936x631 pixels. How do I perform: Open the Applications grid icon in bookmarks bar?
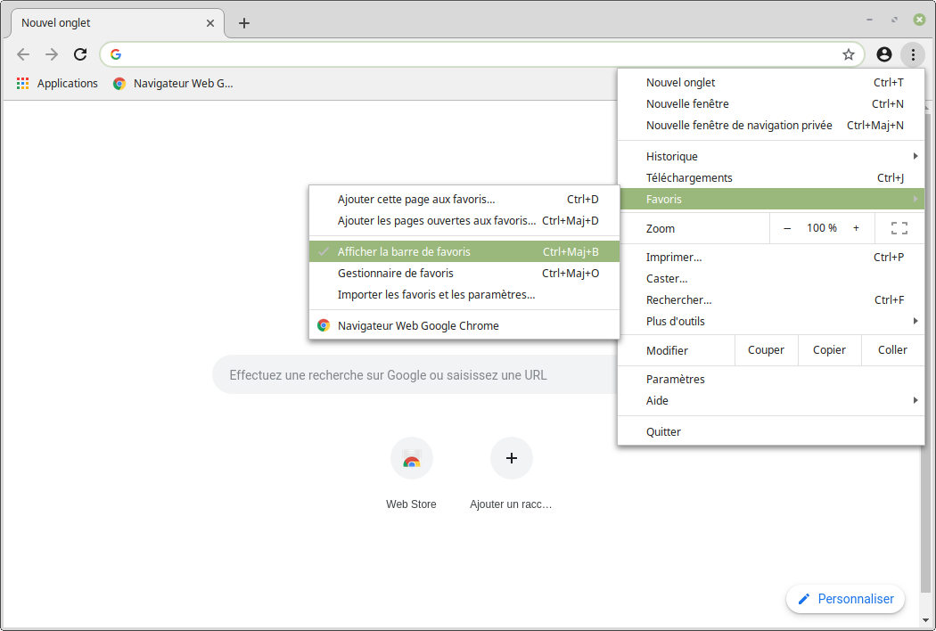click(23, 84)
